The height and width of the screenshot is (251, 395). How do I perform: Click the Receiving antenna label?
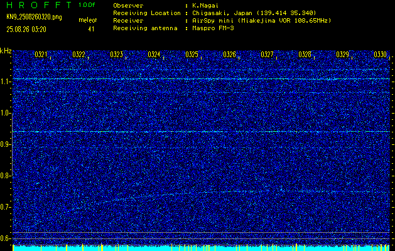tap(145, 28)
